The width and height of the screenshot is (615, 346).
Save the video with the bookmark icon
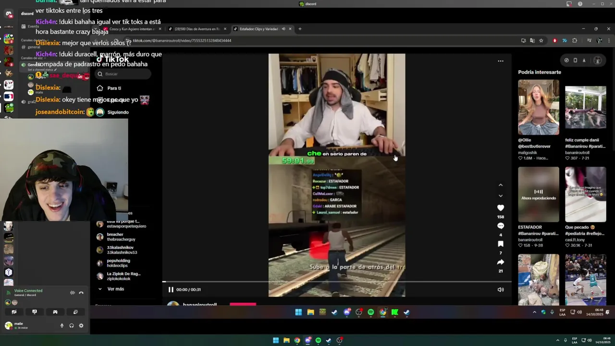pos(500,244)
